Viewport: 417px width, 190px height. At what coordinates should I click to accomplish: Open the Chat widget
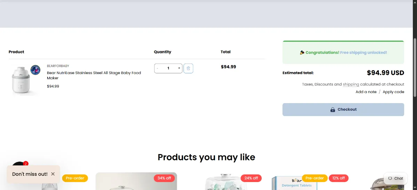tap(395, 179)
